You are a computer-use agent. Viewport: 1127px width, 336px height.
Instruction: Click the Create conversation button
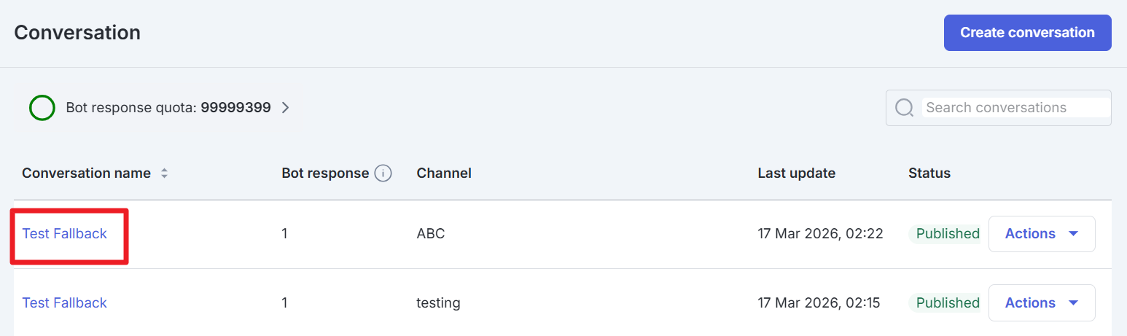coord(1026,33)
